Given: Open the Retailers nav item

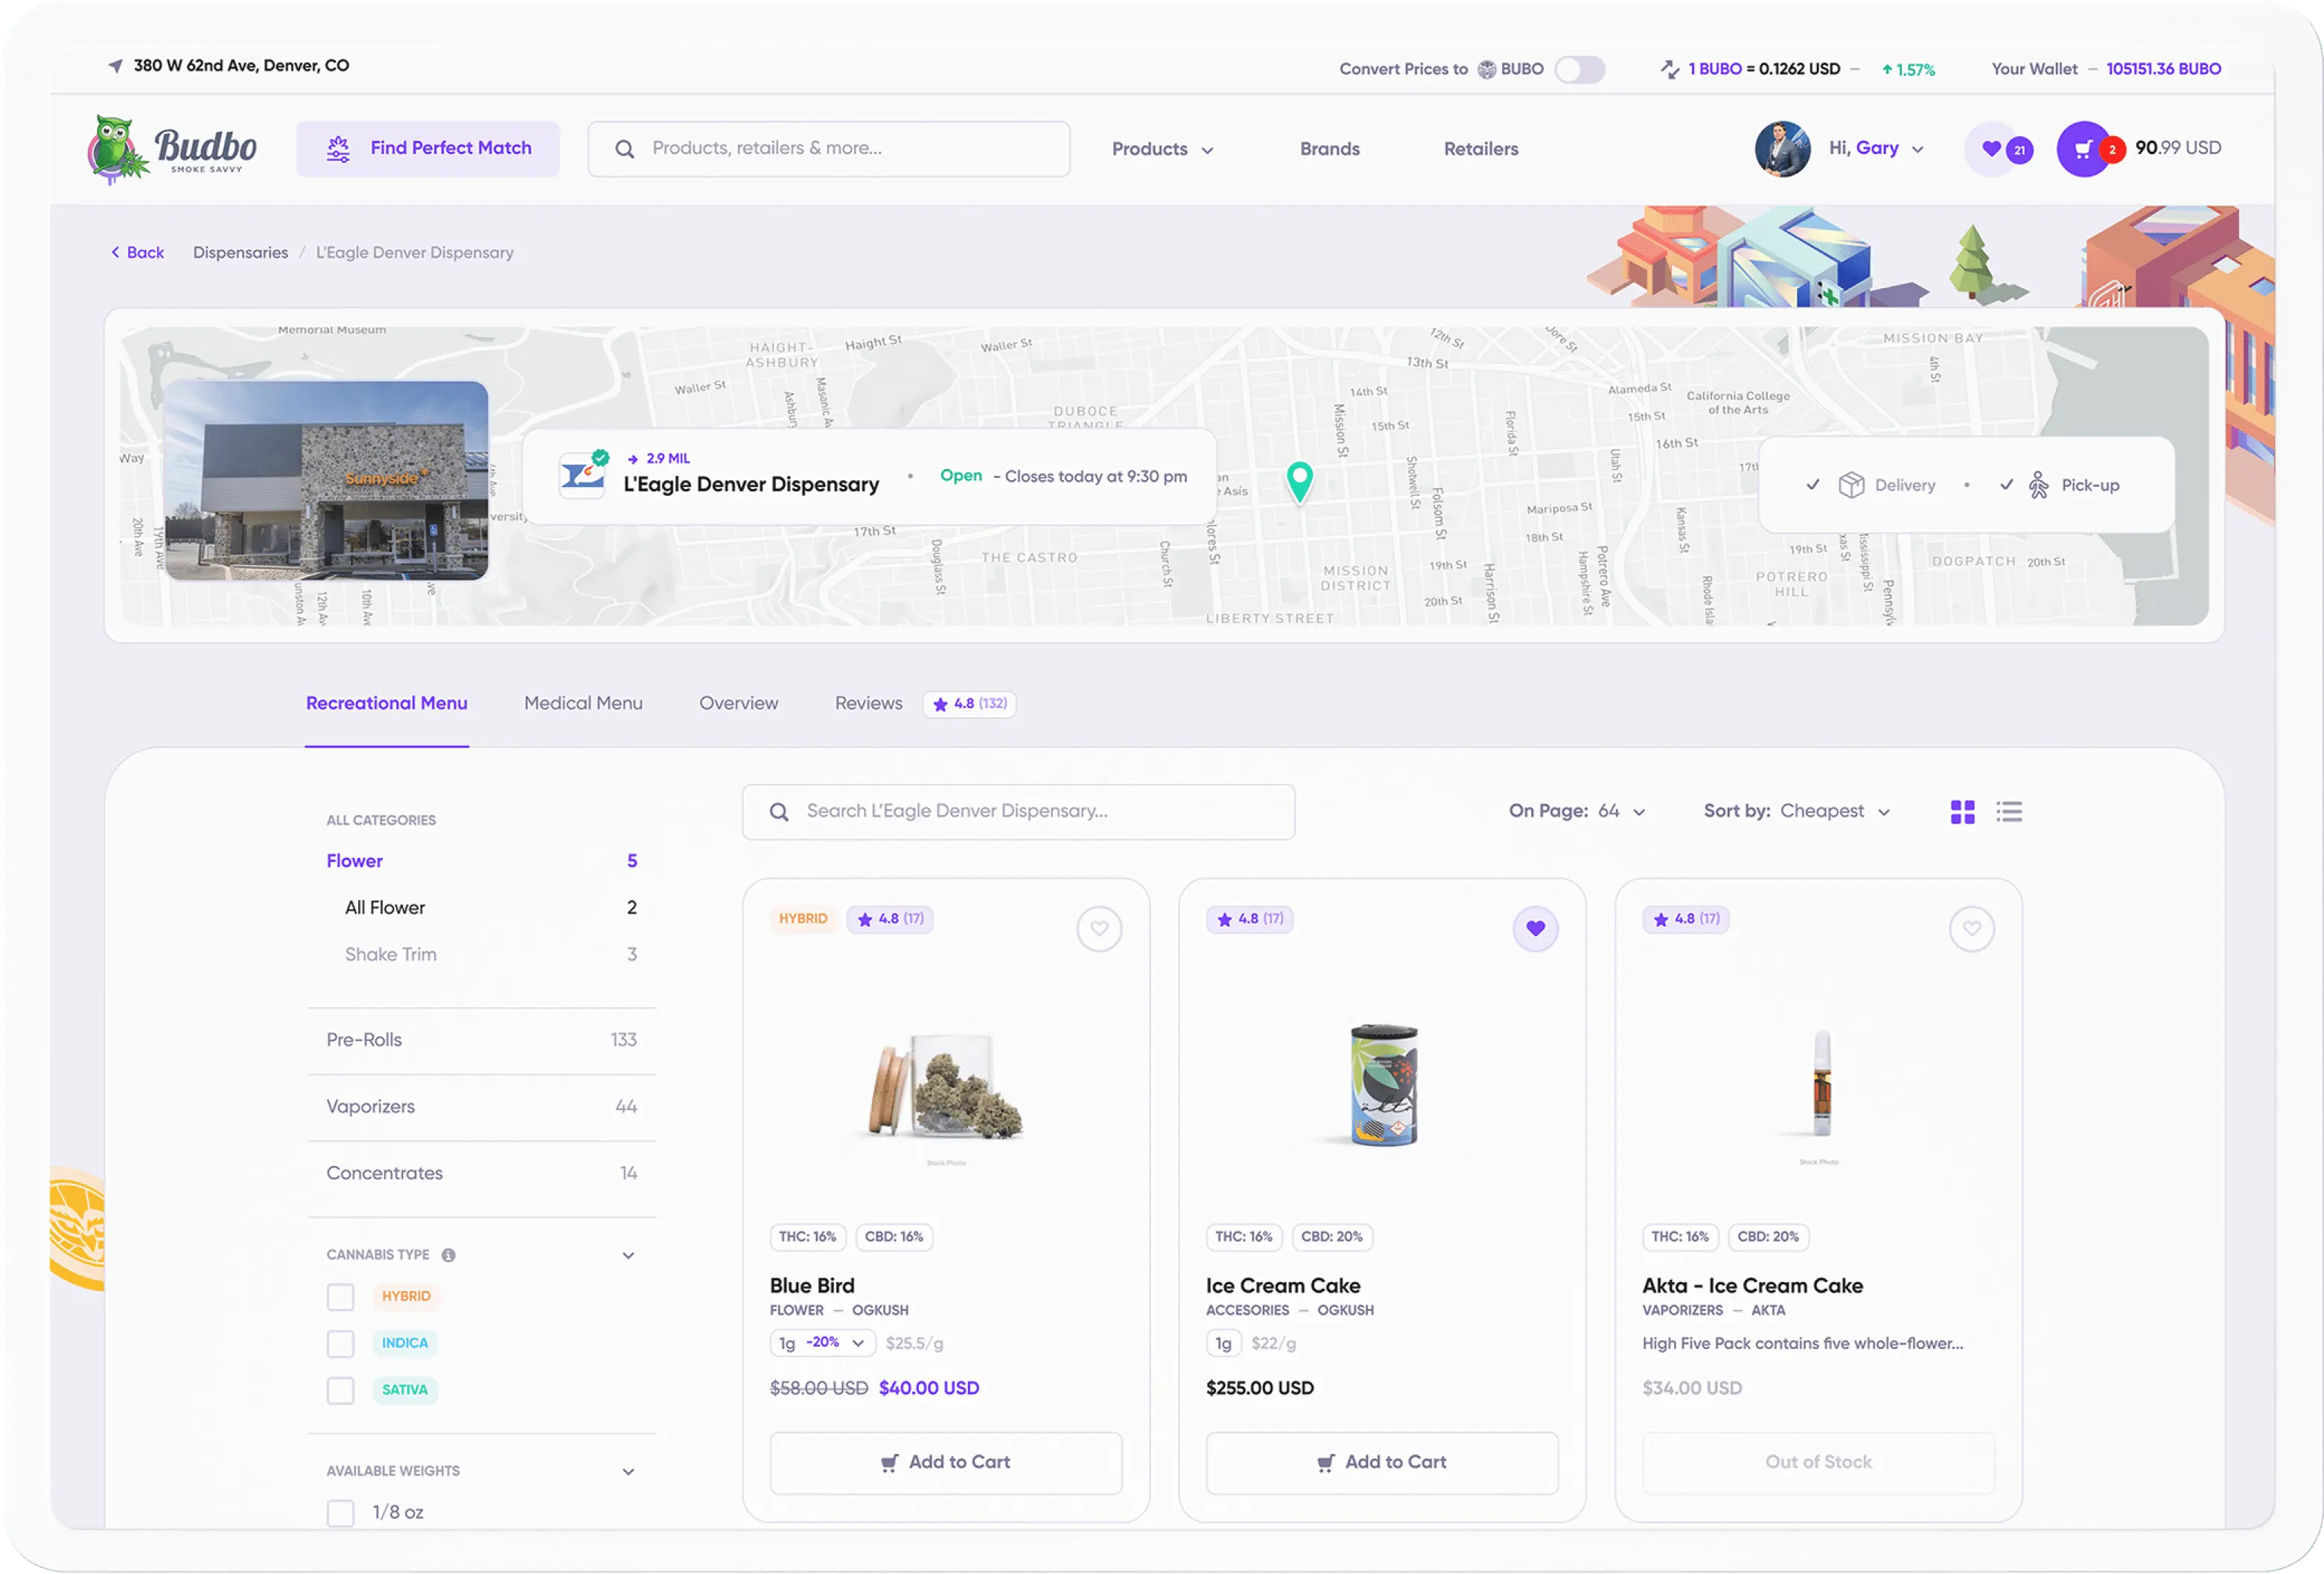Looking at the screenshot, I should [1480, 149].
